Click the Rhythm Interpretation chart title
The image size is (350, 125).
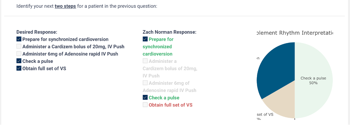point(295,33)
